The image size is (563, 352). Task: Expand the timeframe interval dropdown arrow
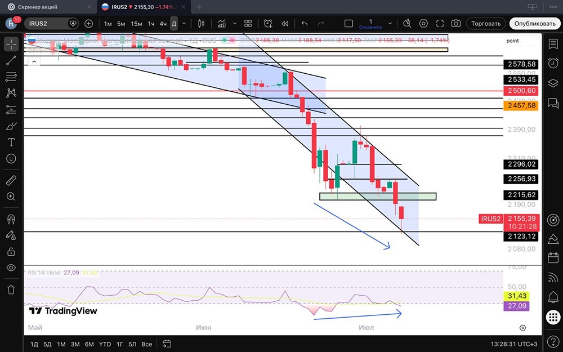pos(184,24)
